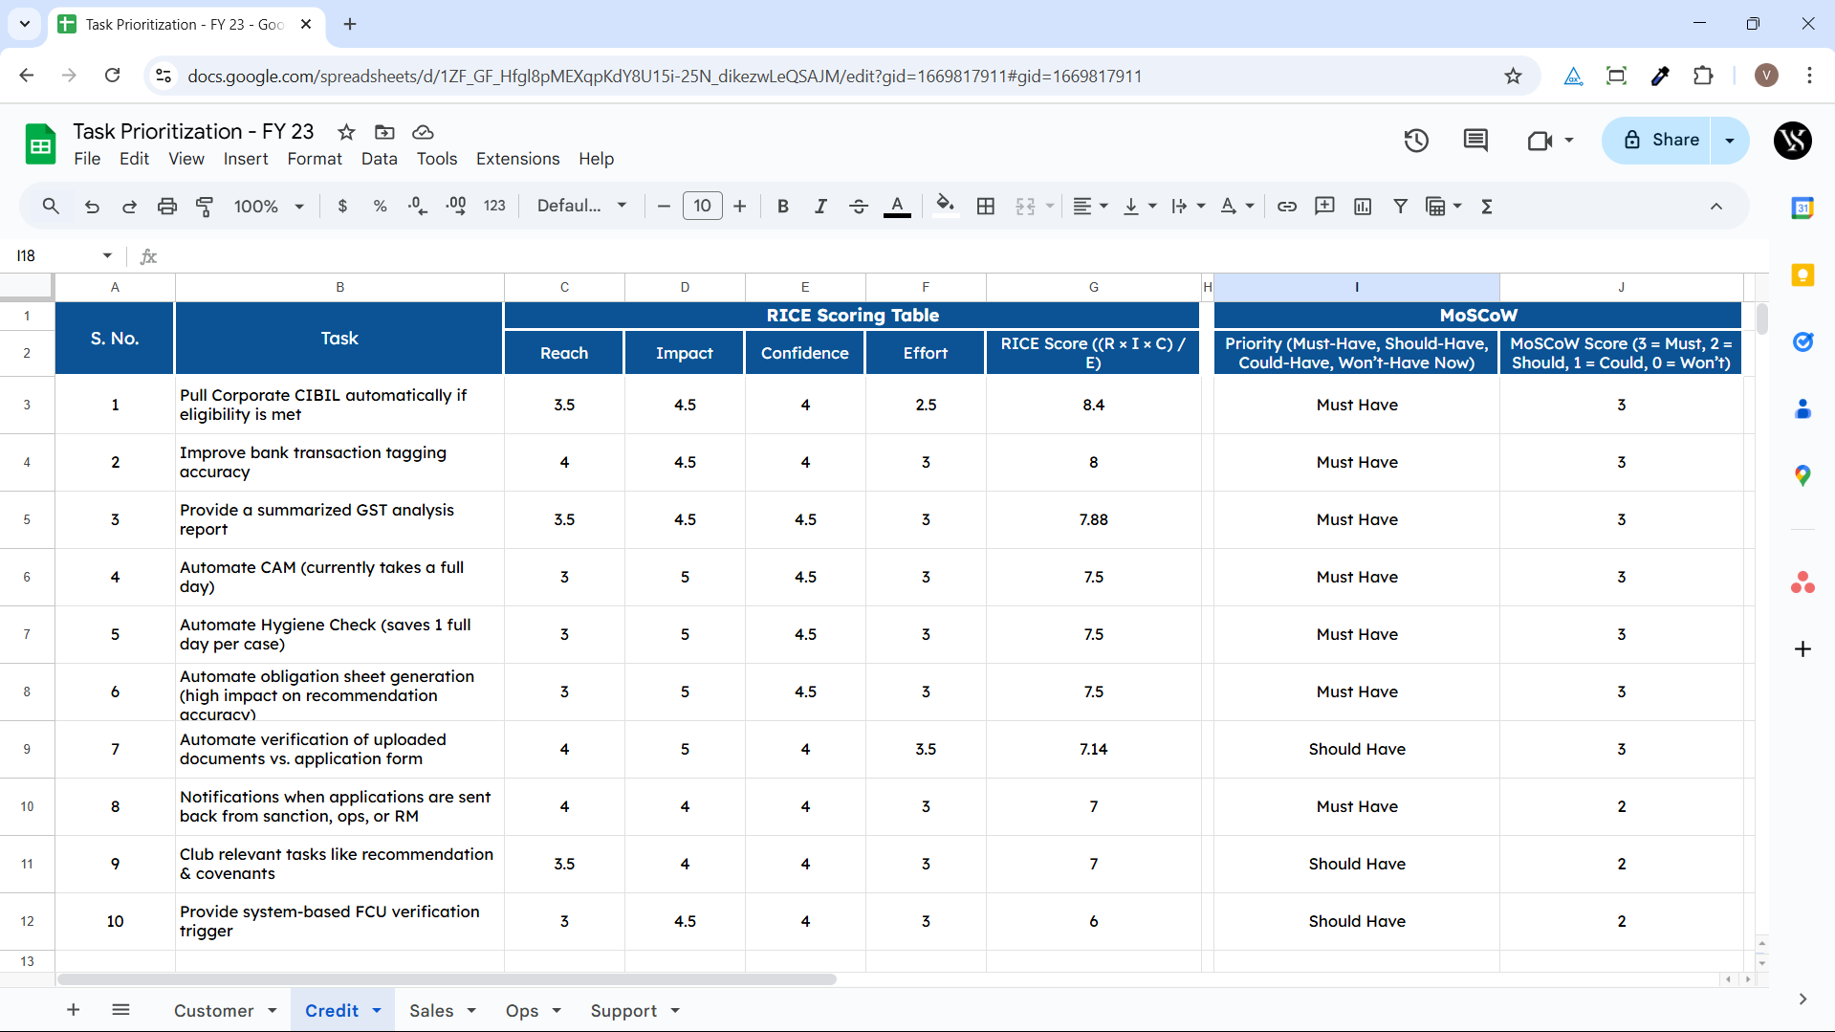Edit the font size field
This screenshot has width=1835, height=1032.
pos(703,206)
